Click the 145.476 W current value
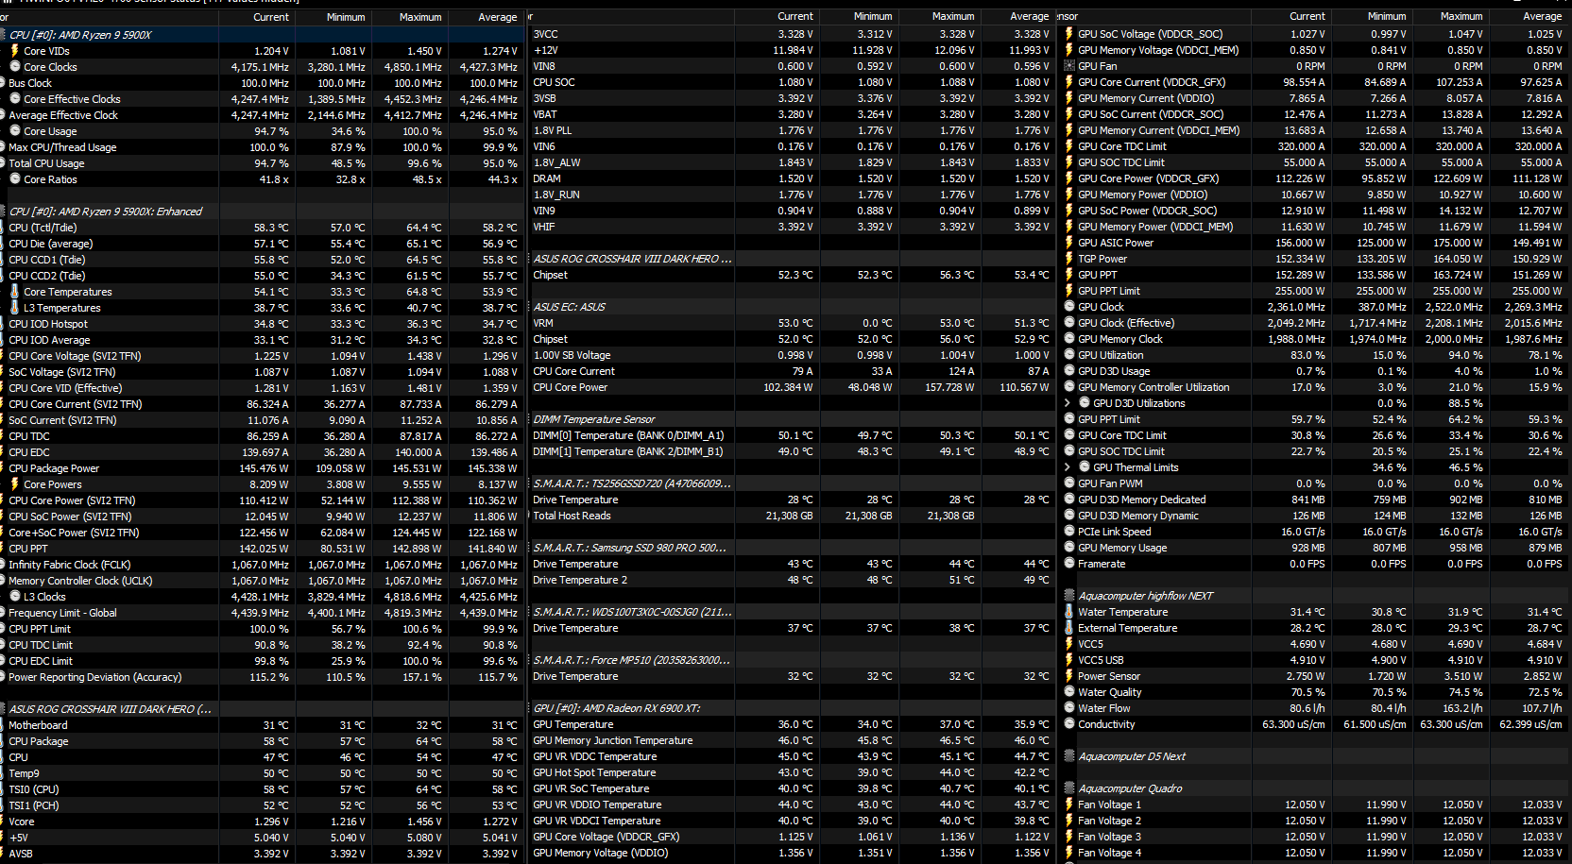 [264, 468]
